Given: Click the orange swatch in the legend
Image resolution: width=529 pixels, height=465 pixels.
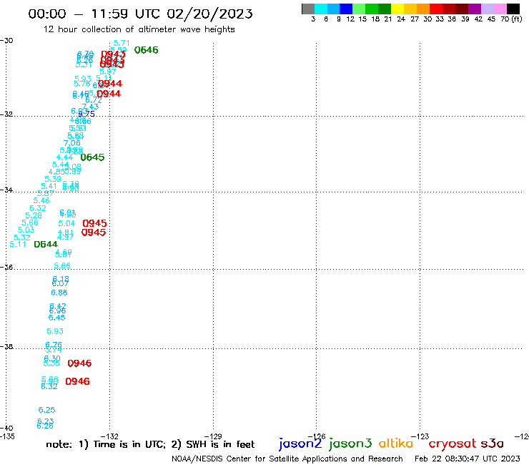Looking at the screenshot, I should pos(423,9).
